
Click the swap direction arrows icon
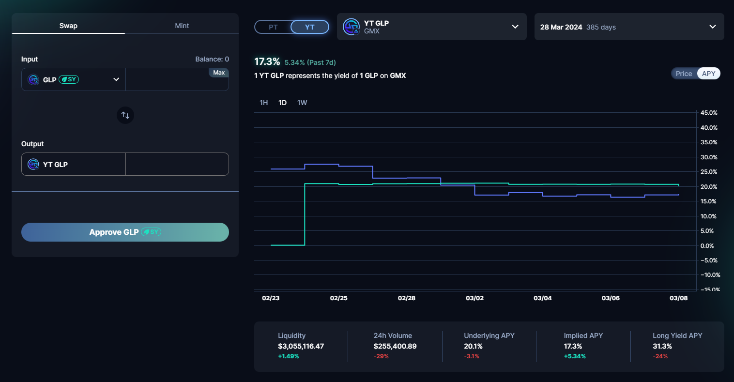tap(125, 115)
